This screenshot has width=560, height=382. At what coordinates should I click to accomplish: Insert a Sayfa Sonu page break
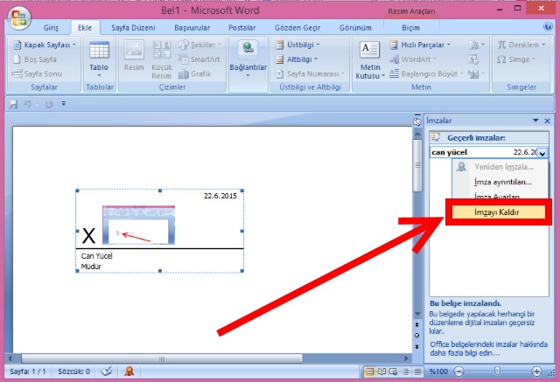tap(37, 73)
